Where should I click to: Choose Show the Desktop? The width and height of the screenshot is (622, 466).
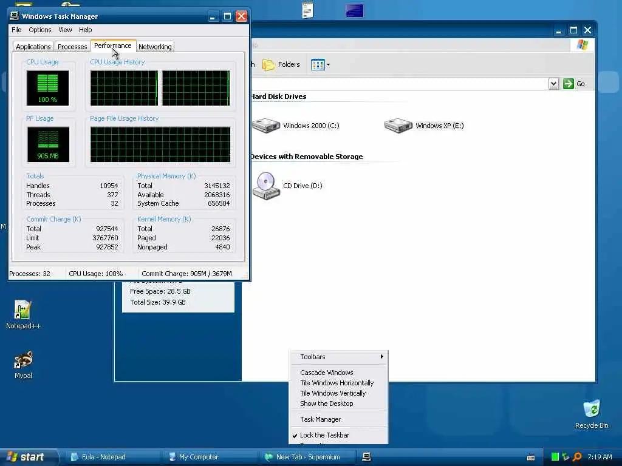[338, 404]
